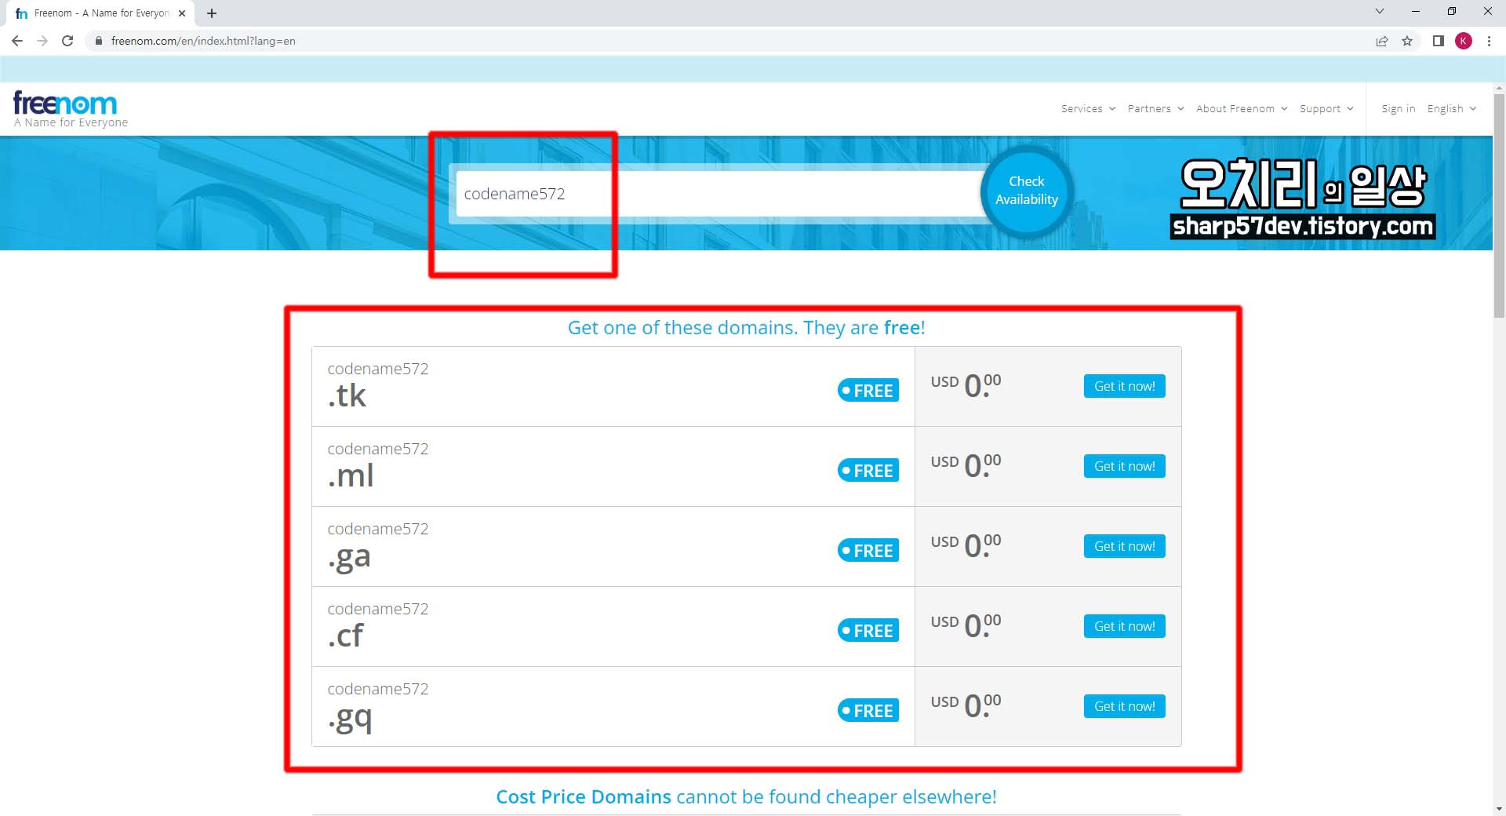The image size is (1506, 816).
Task: Expand the Services menu
Action: [x=1088, y=108]
